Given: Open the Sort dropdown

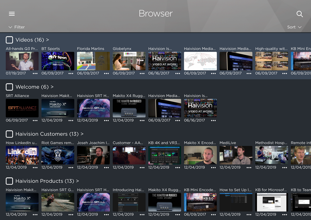Looking at the screenshot, I should click(x=294, y=27).
